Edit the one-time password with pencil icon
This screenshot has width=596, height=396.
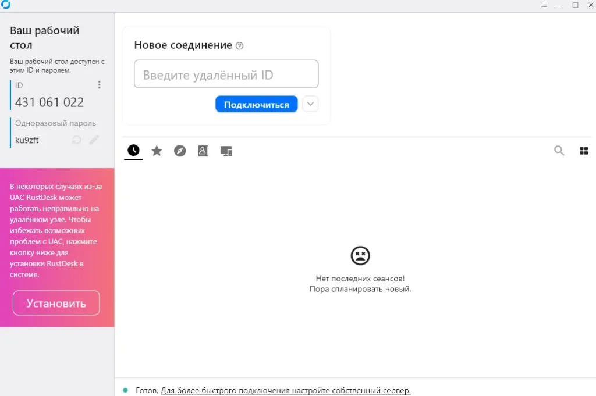pyautogui.click(x=94, y=140)
